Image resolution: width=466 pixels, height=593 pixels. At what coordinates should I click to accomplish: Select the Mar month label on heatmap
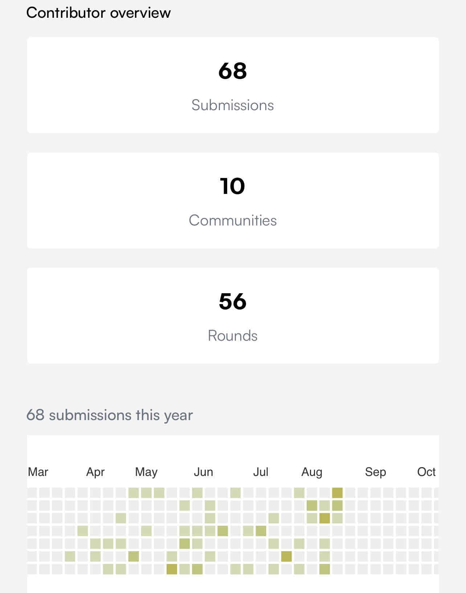pyautogui.click(x=38, y=472)
